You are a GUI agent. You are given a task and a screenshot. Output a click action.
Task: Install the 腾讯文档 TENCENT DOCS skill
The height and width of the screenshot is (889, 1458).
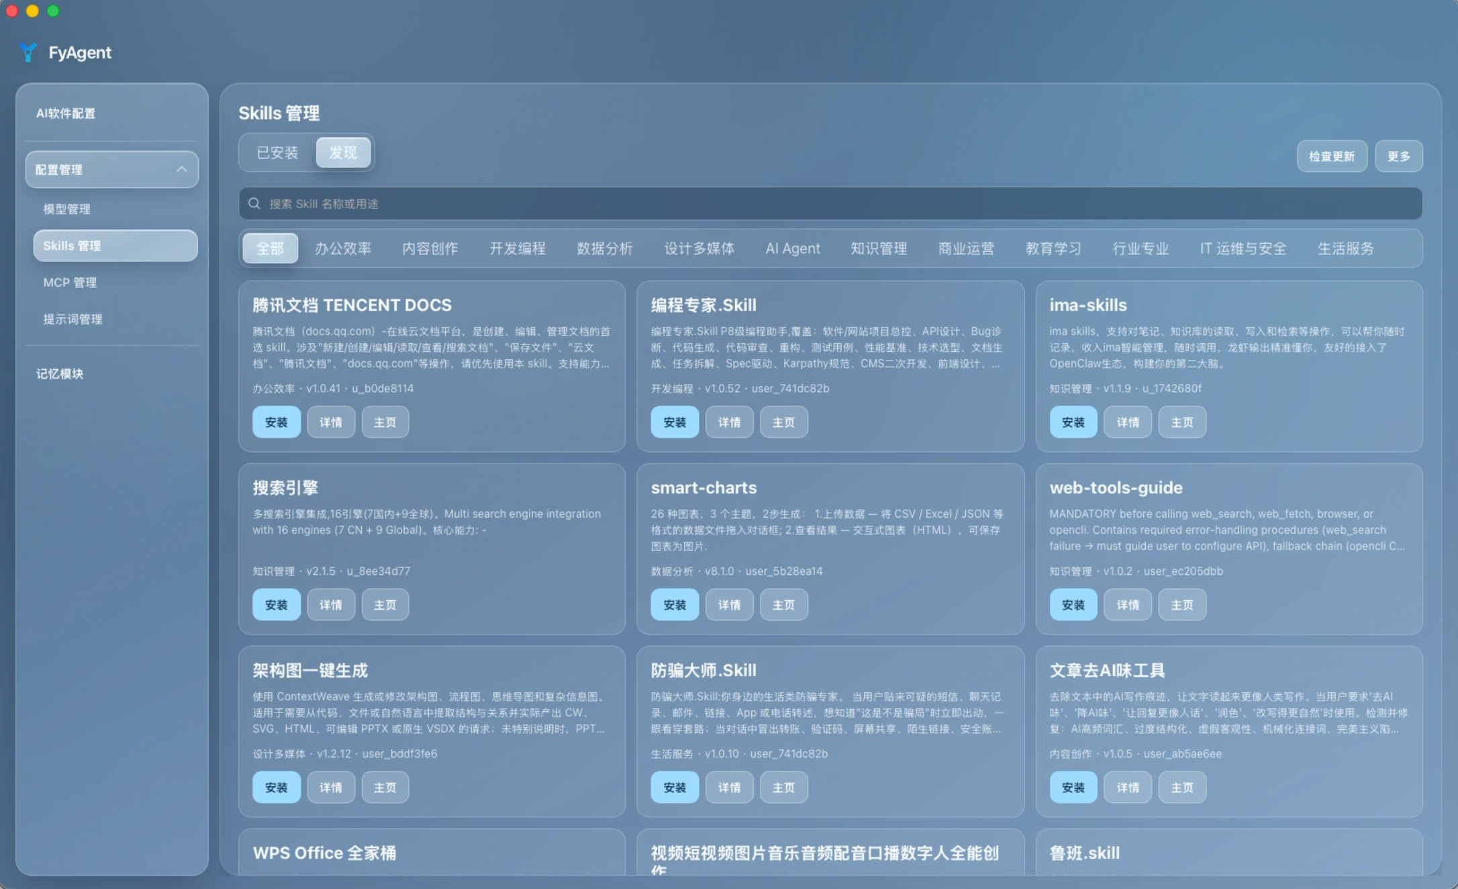(277, 422)
